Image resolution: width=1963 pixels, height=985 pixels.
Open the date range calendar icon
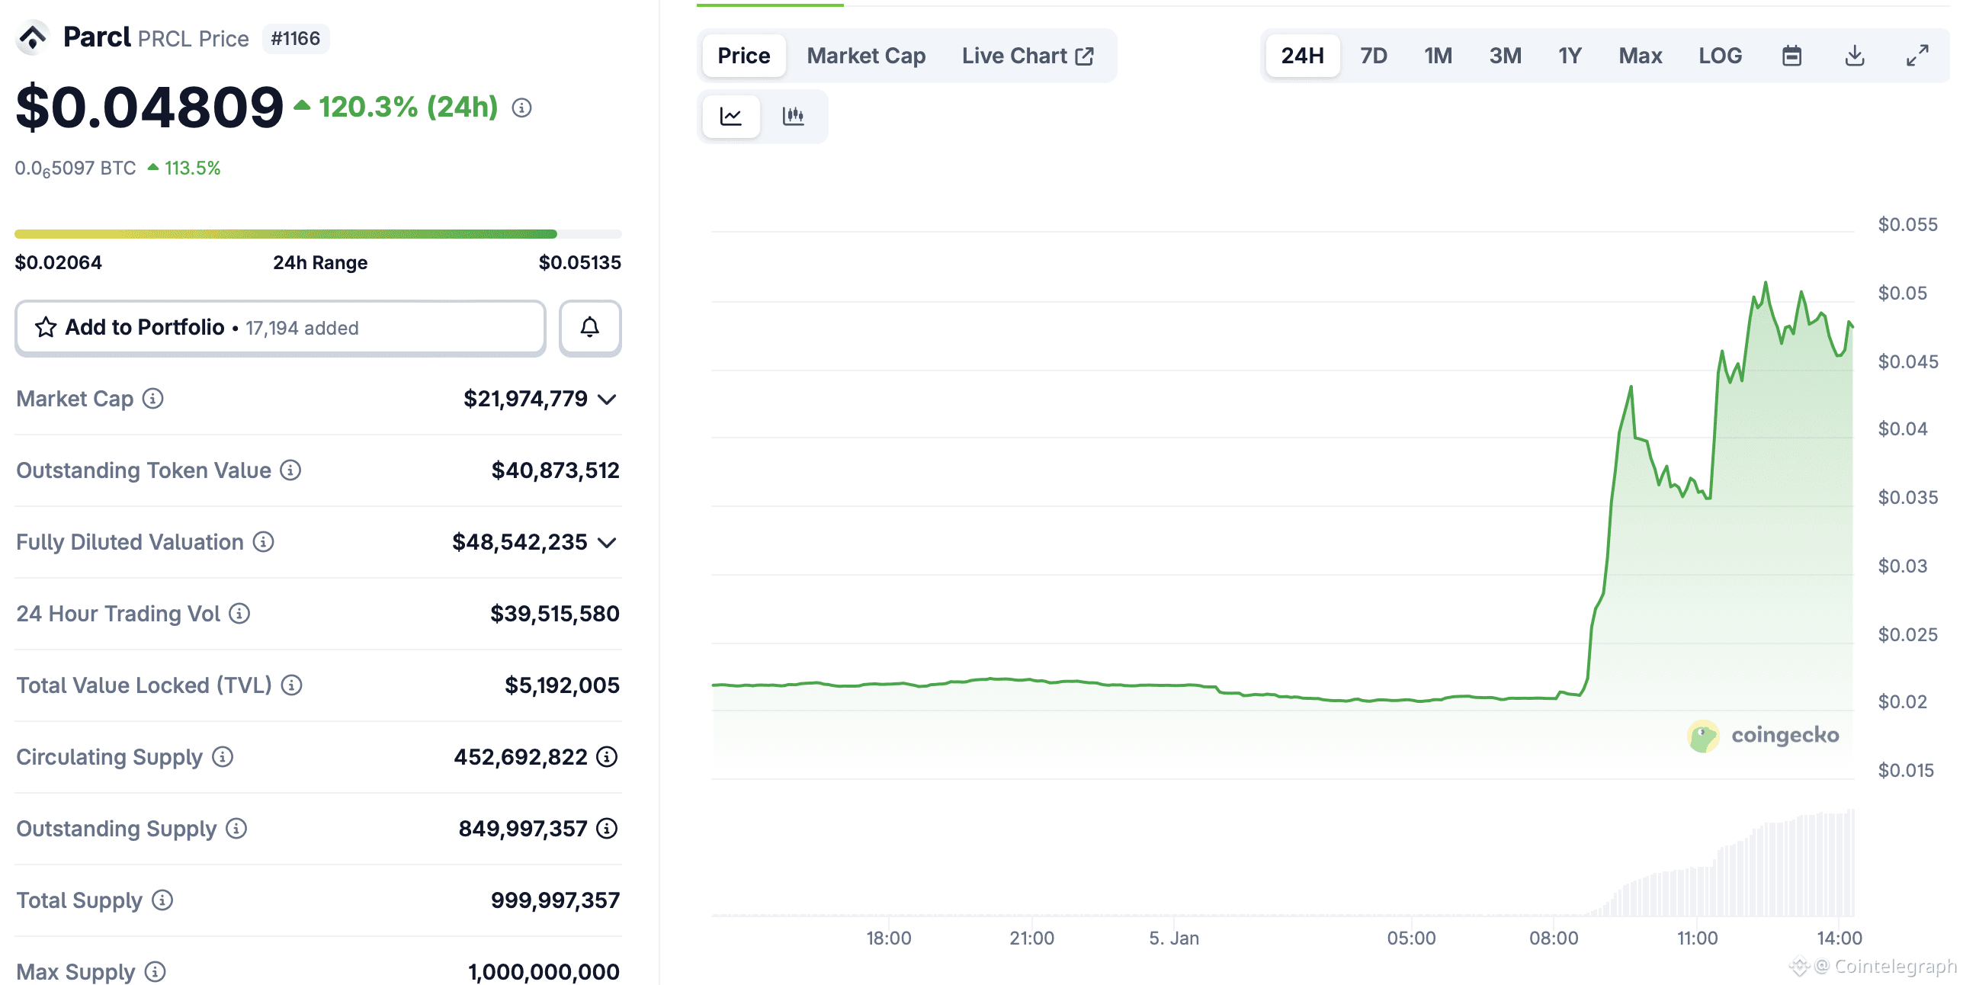click(1791, 55)
